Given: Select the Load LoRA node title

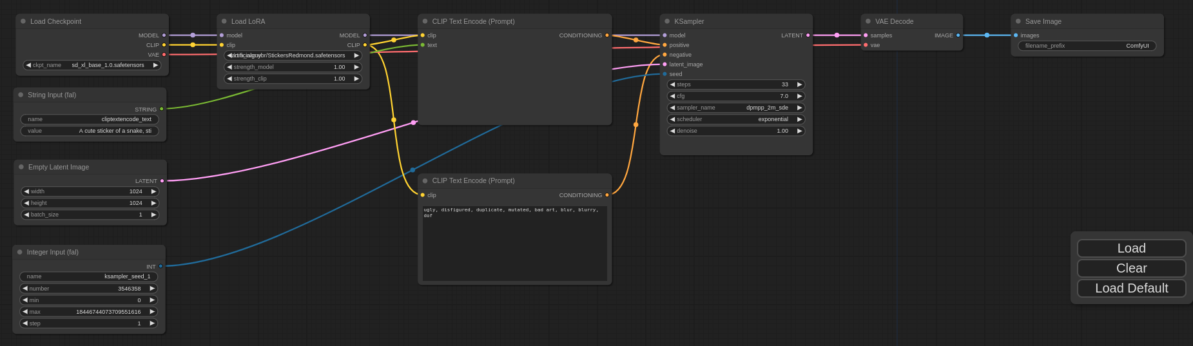Looking at the screenshot, I should point(248,21).
